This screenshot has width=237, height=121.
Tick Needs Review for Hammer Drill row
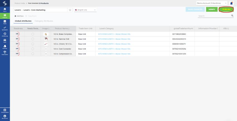pyautogui.click(x=33, y=39)
